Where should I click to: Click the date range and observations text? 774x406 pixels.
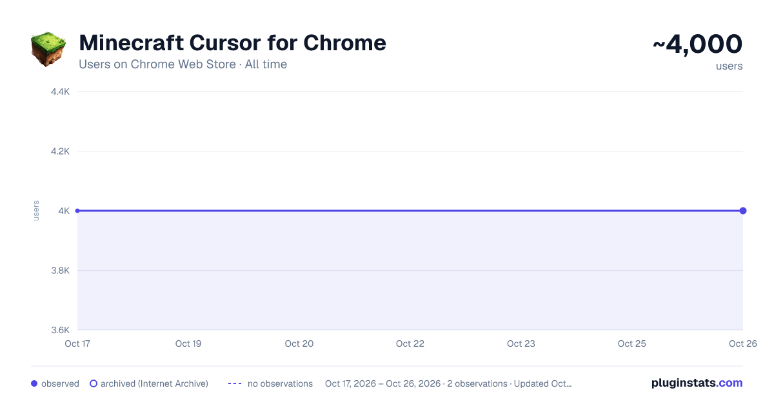[x=448, y=383]
